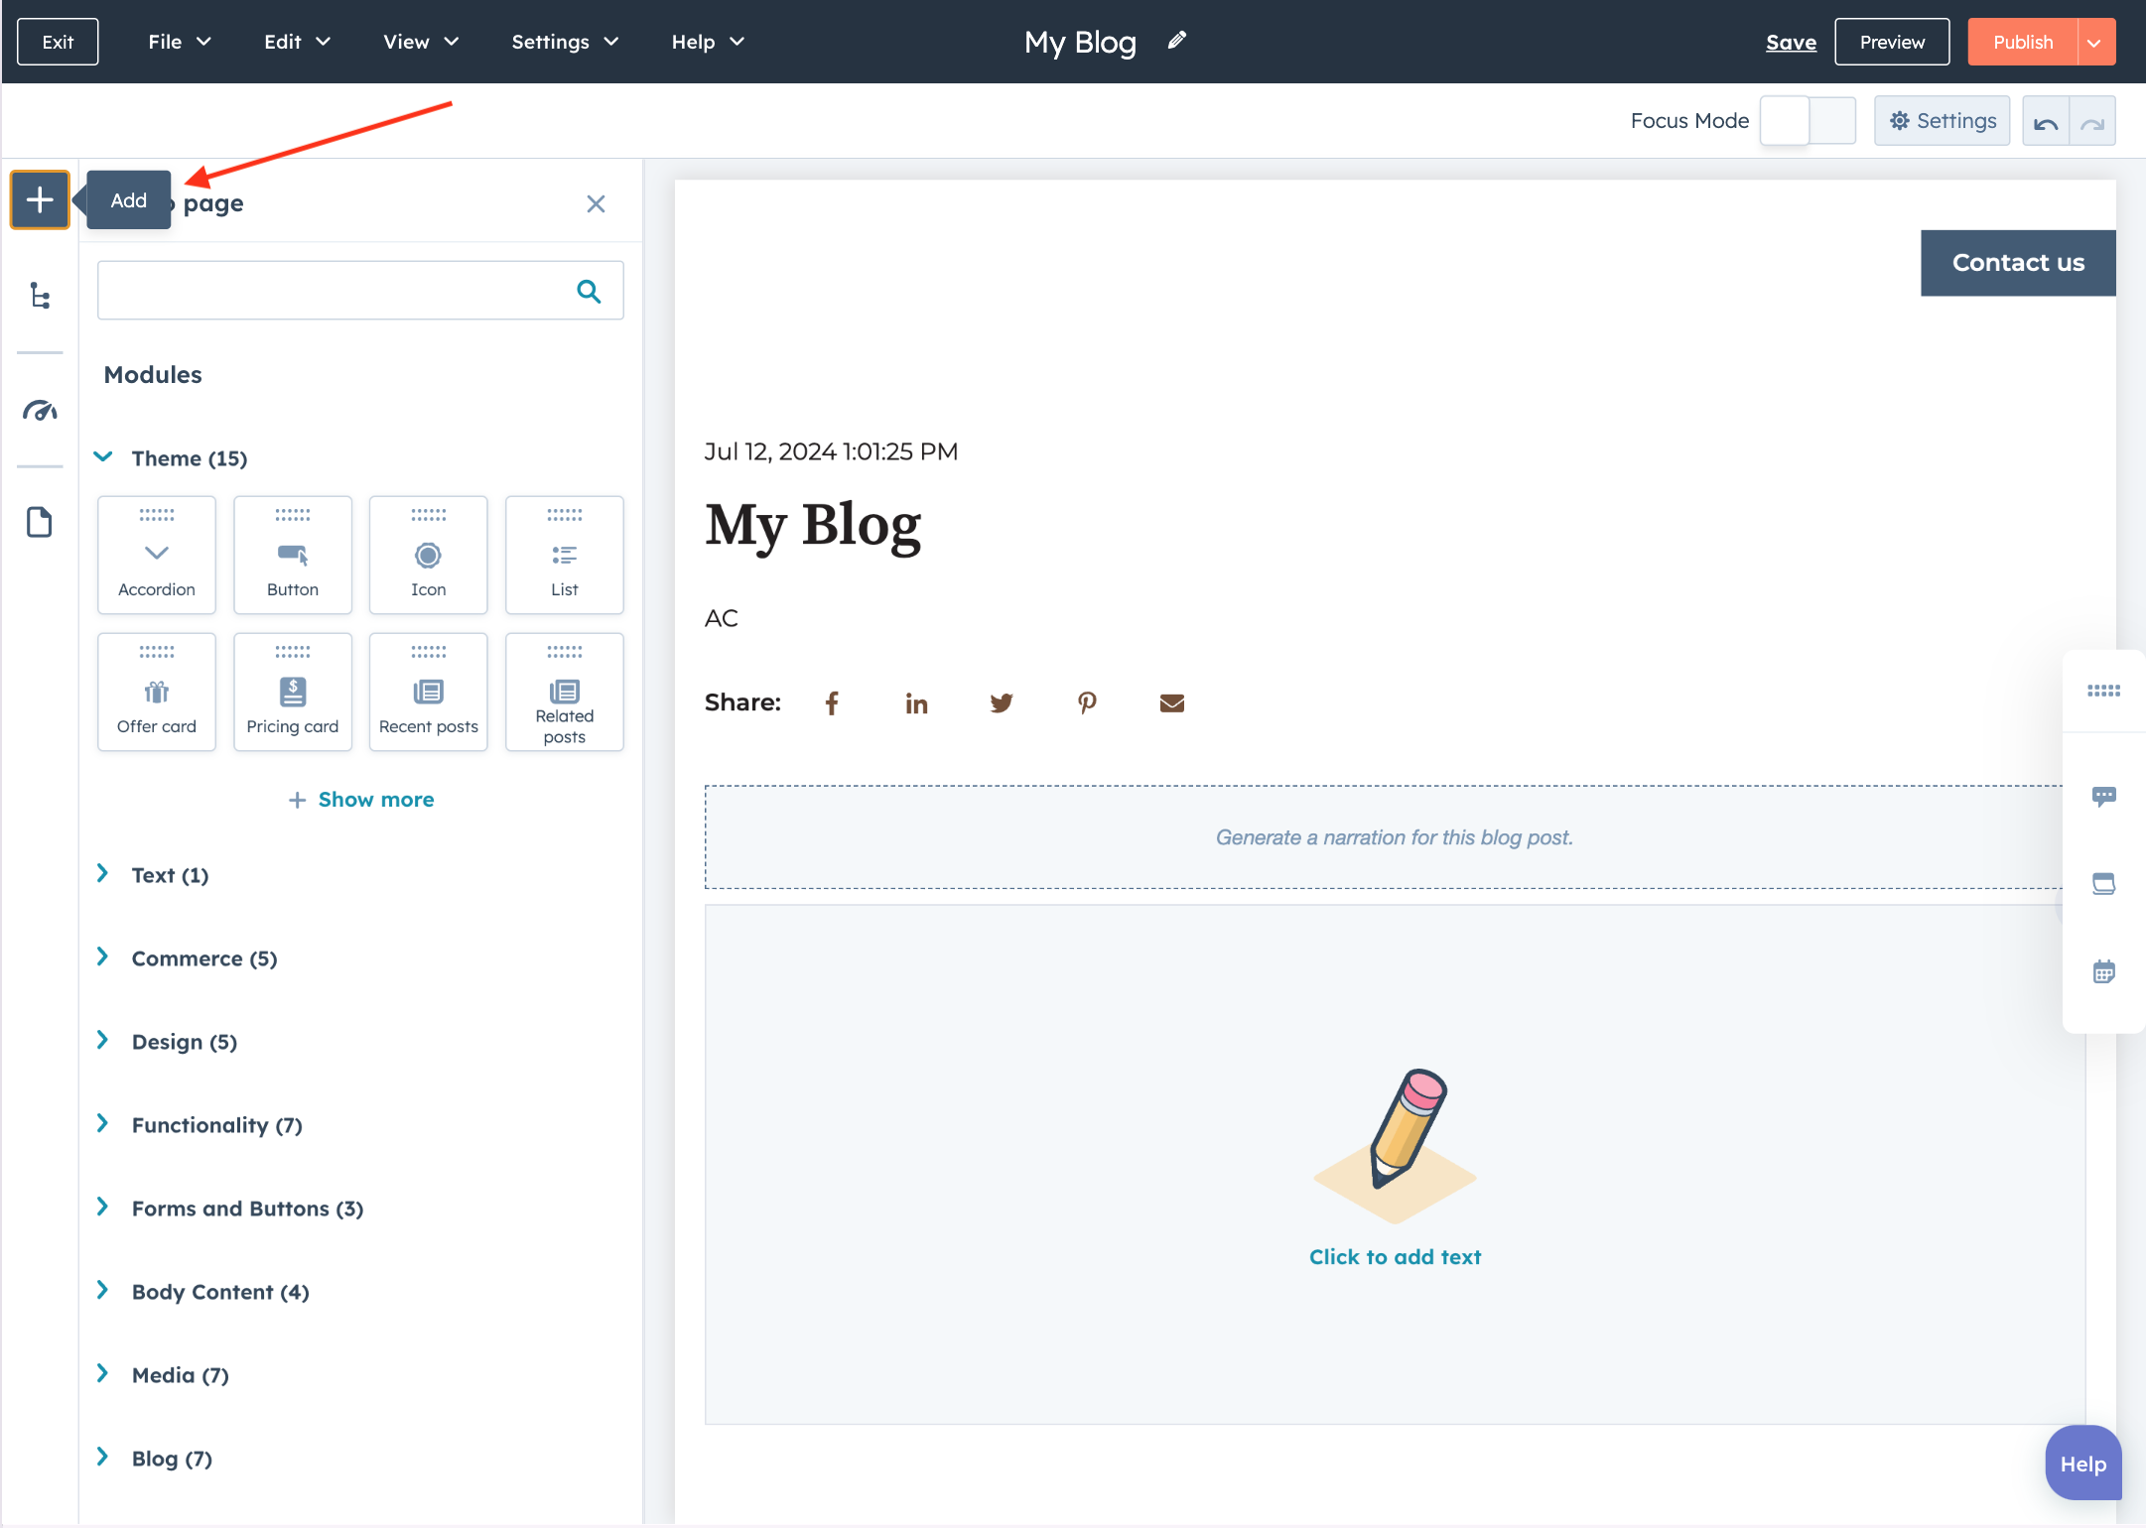2146x1528 pixels.
Task: Click the date Jul 12, 2024 text
Action: [x=831, y=451]
